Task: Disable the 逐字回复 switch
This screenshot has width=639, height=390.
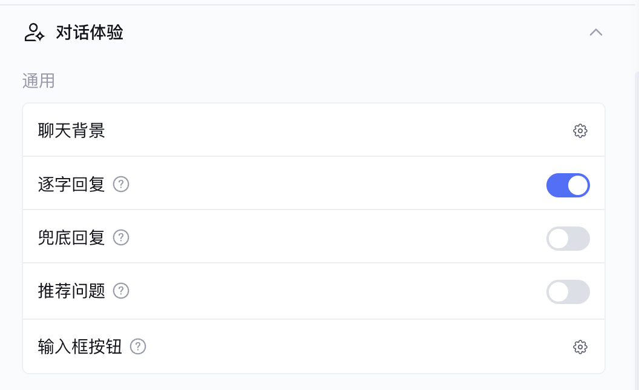Action: pos(568,185)
